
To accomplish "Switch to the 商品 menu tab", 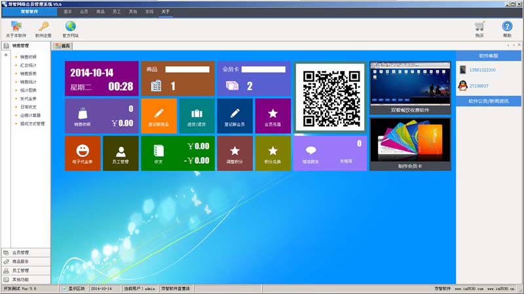I will (x=101, y=12).
